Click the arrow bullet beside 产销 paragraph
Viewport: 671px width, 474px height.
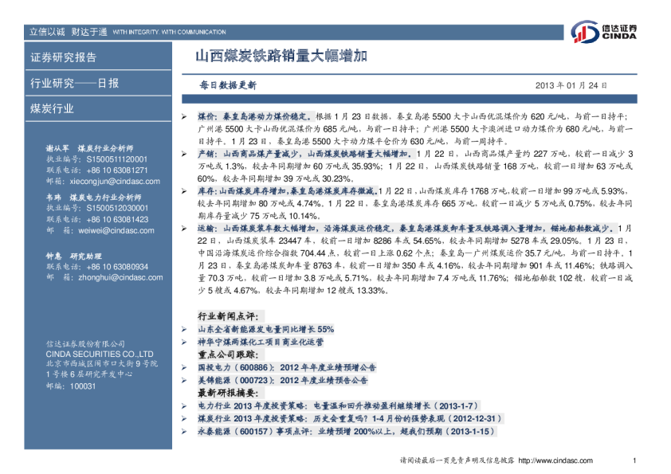(185, 152)
